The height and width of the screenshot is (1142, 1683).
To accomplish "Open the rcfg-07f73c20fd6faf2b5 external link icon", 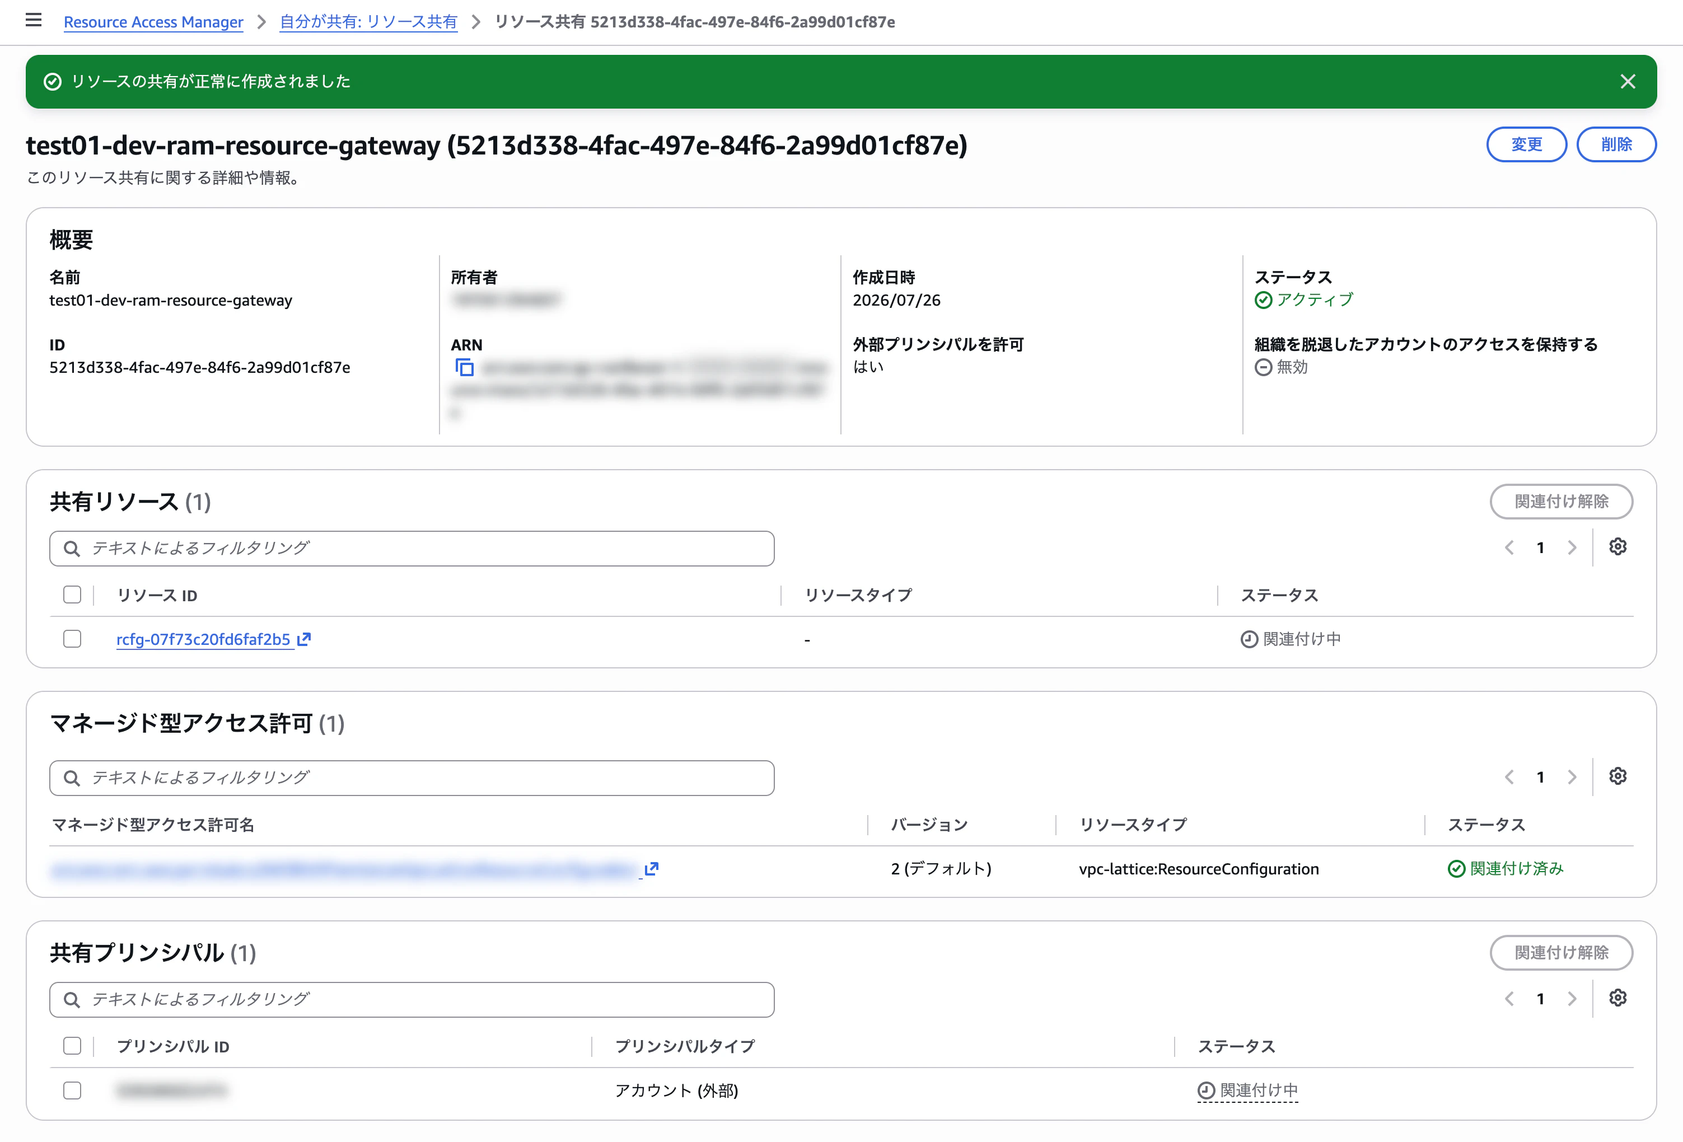I will 304,639.
